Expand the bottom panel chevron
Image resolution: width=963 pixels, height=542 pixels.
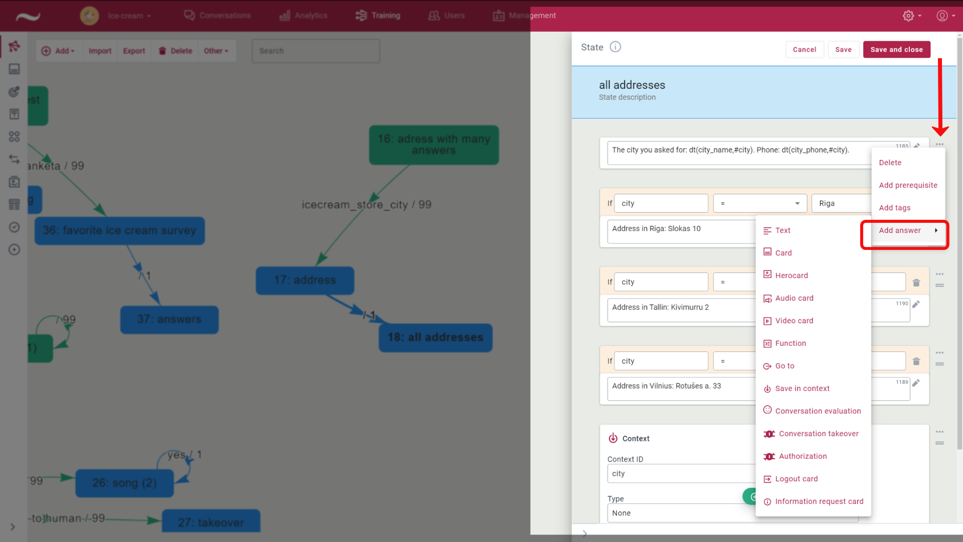[584, 533]
